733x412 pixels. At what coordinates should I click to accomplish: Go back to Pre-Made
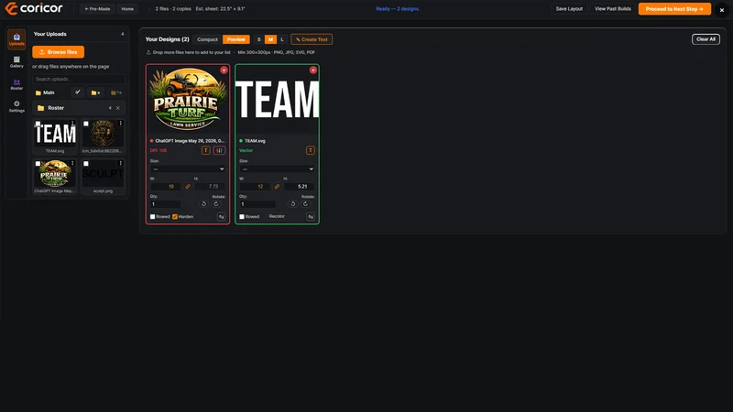coord(97,9)
